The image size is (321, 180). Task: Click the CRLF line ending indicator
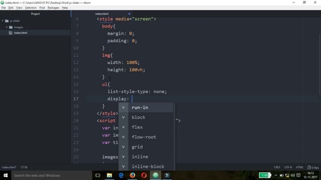click(277, 167)
